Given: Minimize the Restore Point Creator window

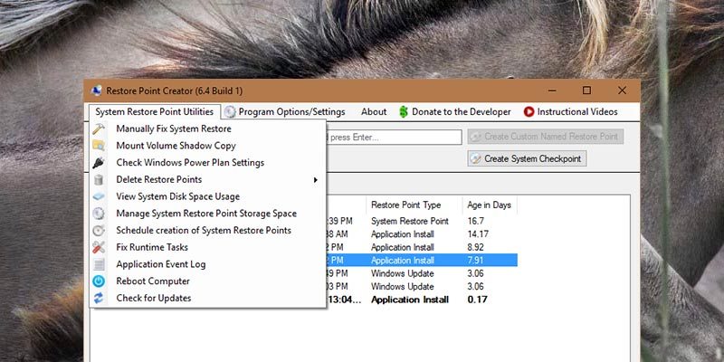Looking at the screenshot, I should pos(551,90).
